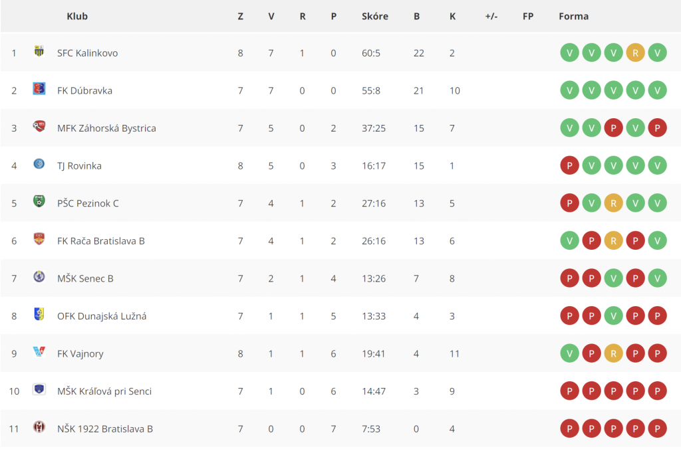Click the FK Rača Bratislava B badge

tap(39, 239)
